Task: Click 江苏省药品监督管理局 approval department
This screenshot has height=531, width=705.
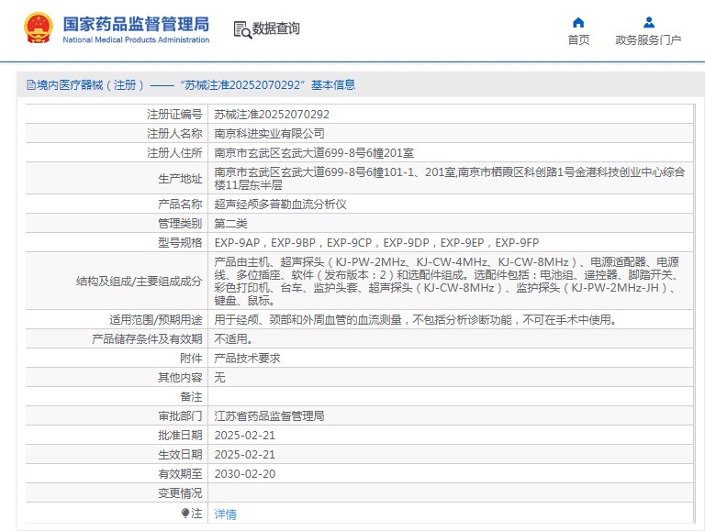Action: 269,416
